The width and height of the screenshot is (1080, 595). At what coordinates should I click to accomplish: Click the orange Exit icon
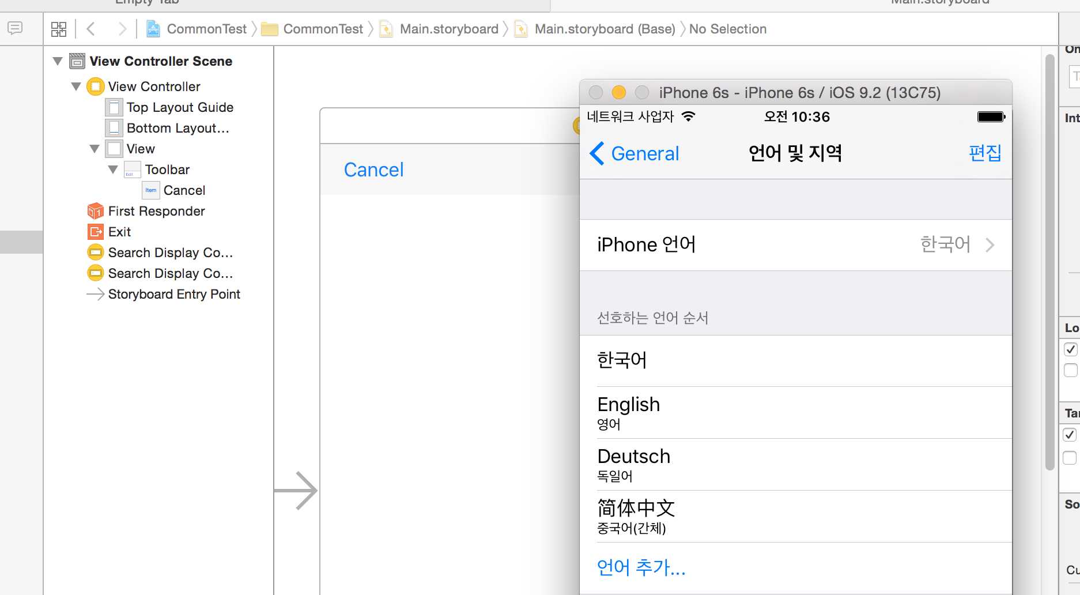coord(96,232)
